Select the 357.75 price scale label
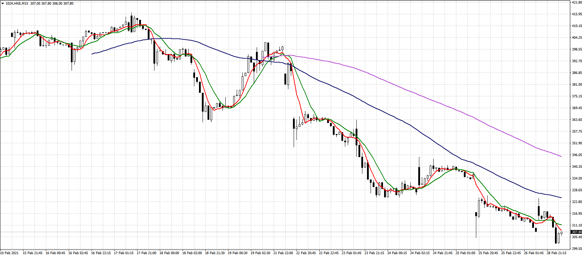Screen dimensions: 582x257 (x=576, y=132)
